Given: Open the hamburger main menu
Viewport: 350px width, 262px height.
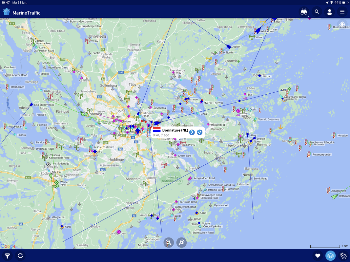Looking at the screenshot, I should pyautogui.click(x=342, y=12).
